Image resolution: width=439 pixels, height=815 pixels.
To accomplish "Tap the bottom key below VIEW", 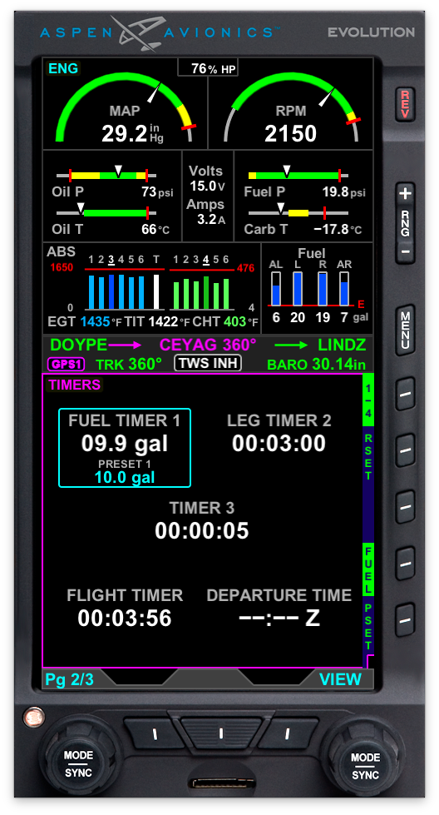I will click(x=287, y=733).
